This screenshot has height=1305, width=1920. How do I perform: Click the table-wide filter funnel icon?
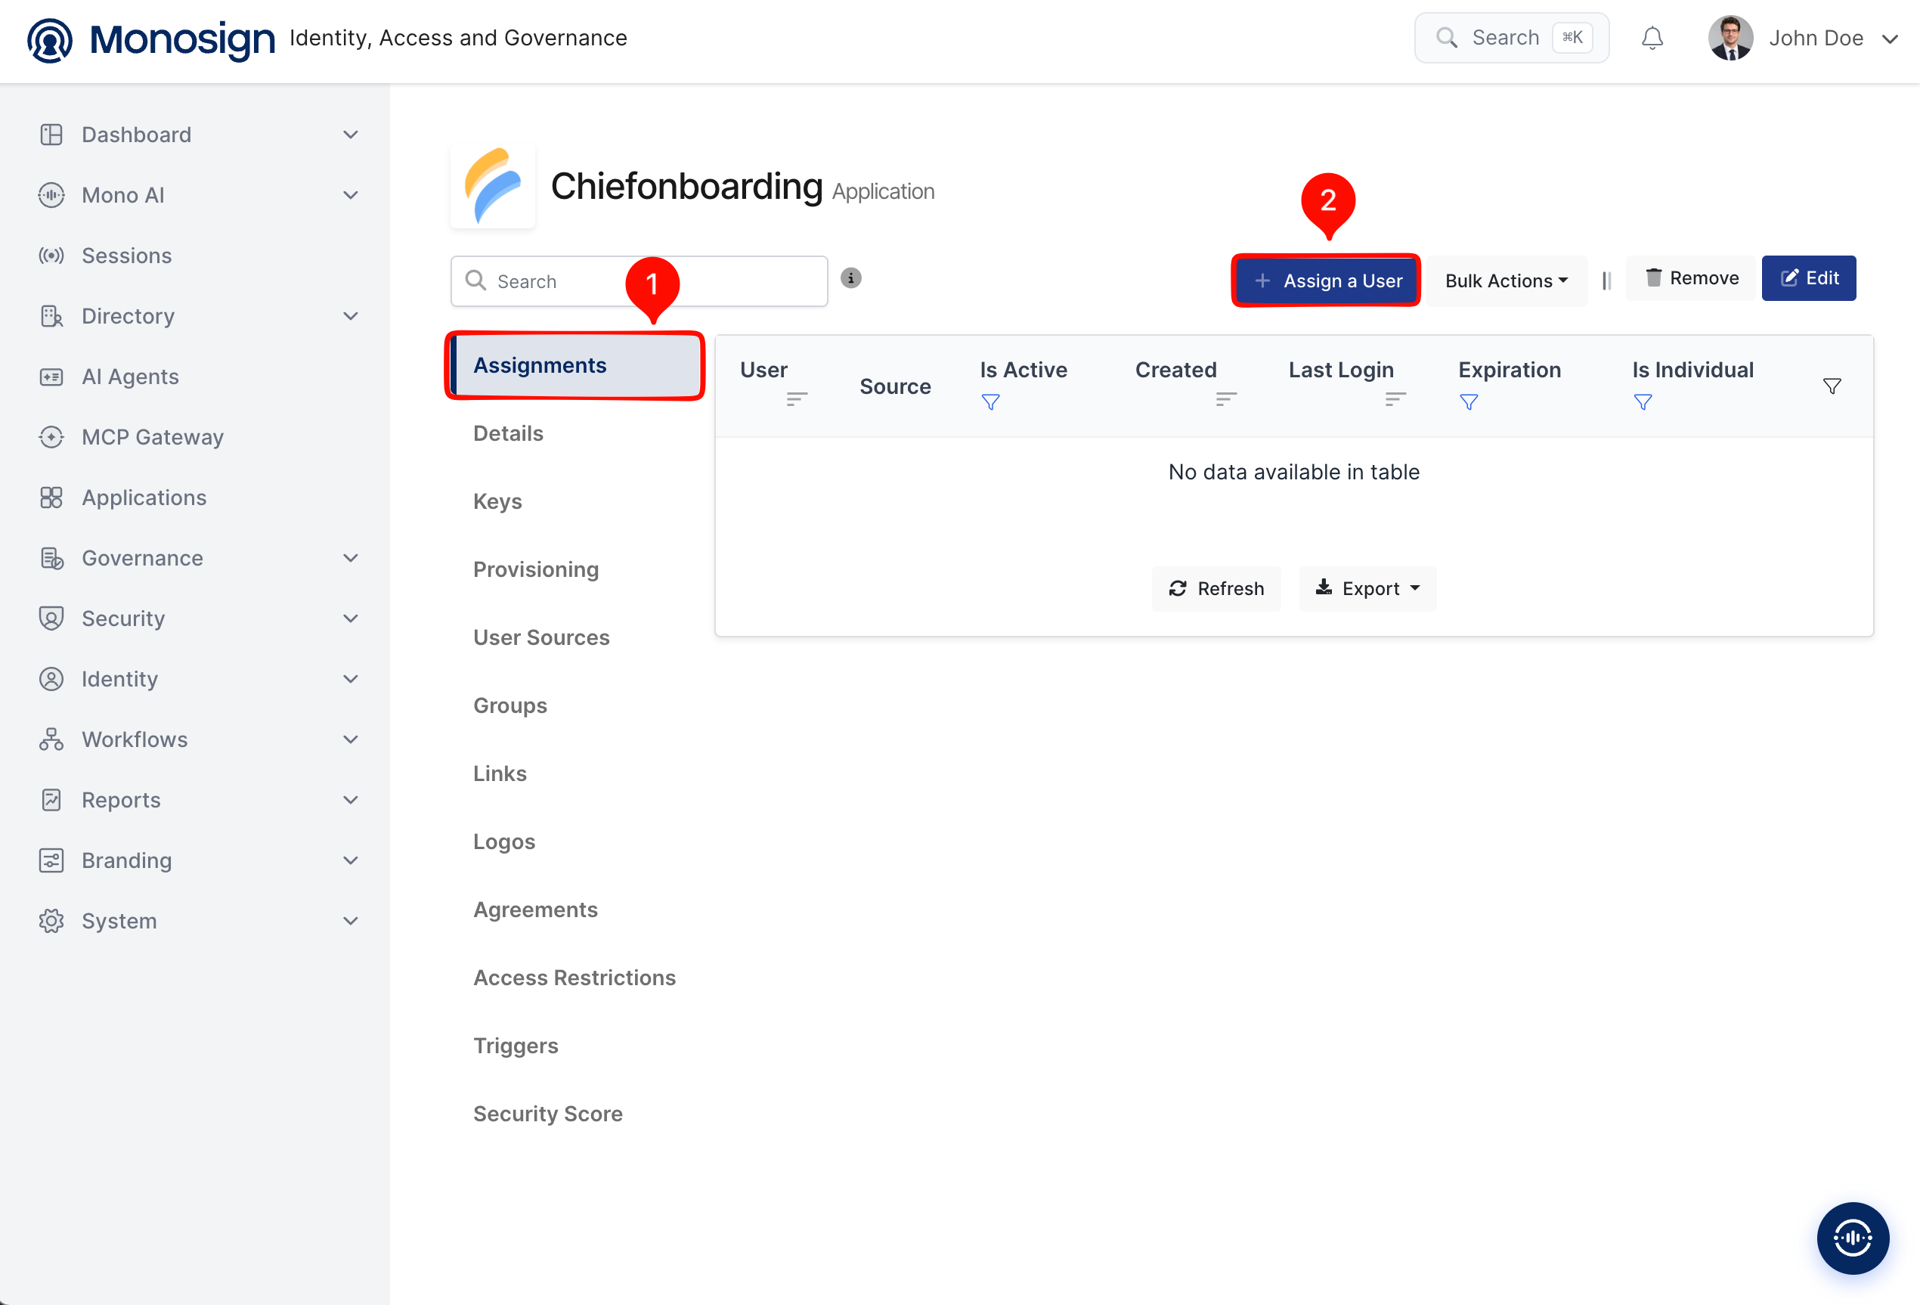[x=1831, y=386]
